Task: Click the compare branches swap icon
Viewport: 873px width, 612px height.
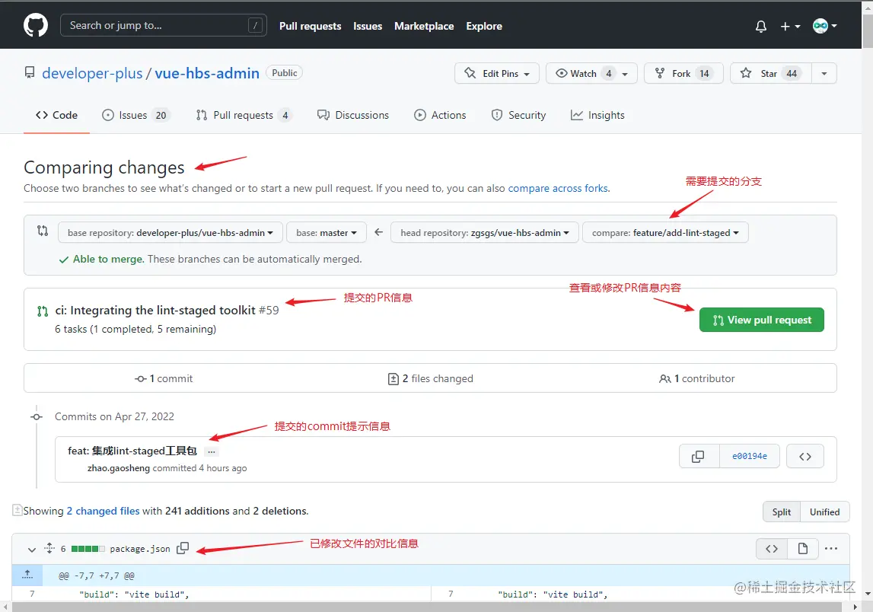Action: [43, 231]
